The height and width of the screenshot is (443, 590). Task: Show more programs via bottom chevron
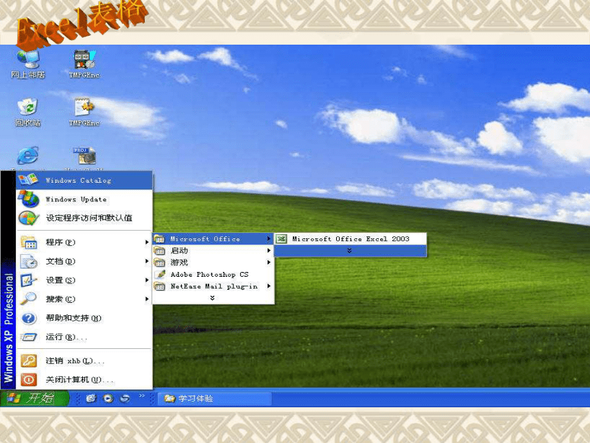[213, 298]
